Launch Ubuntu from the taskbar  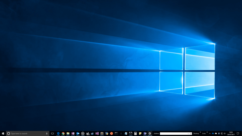[111, 133]
